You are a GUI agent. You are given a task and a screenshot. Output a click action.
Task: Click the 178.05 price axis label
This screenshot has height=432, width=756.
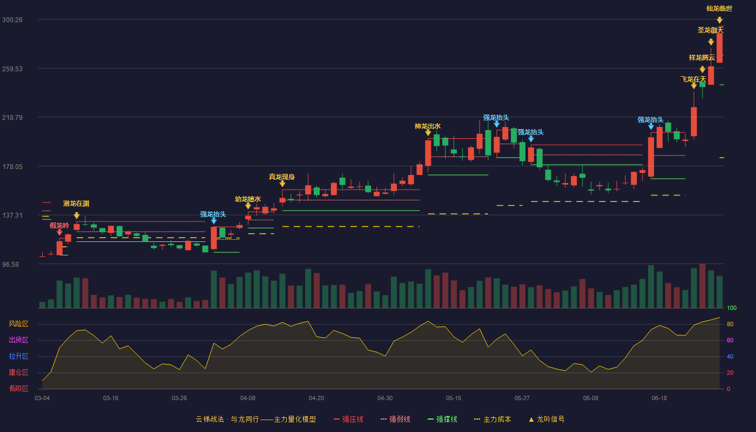(12, 167)
